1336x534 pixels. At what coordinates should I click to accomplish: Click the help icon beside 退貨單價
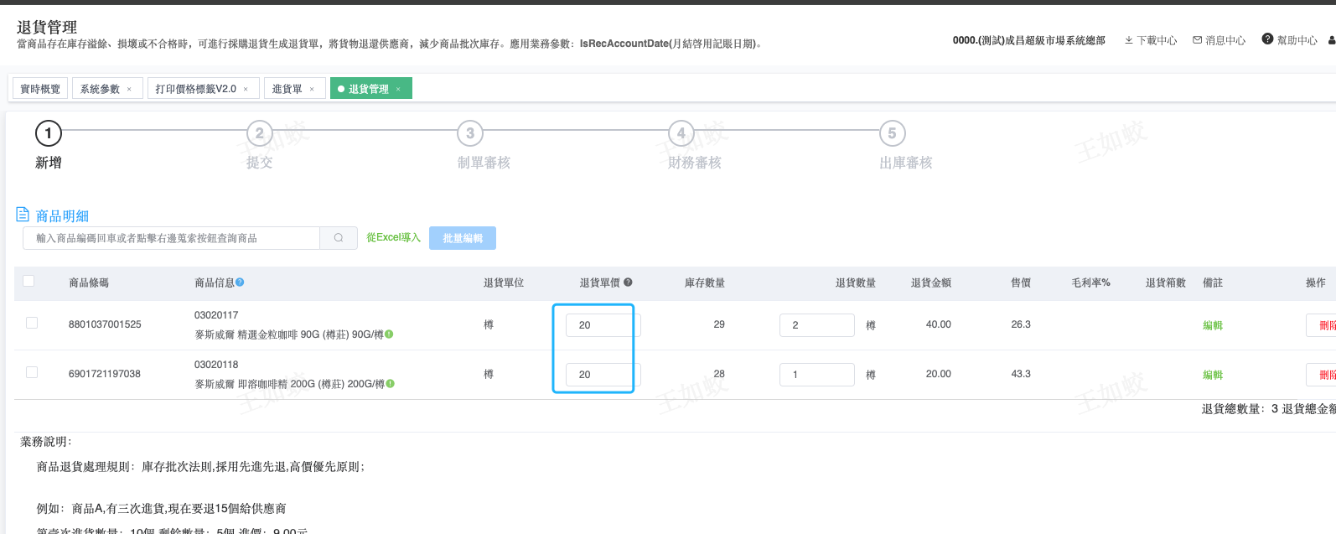tap(628, 283)
